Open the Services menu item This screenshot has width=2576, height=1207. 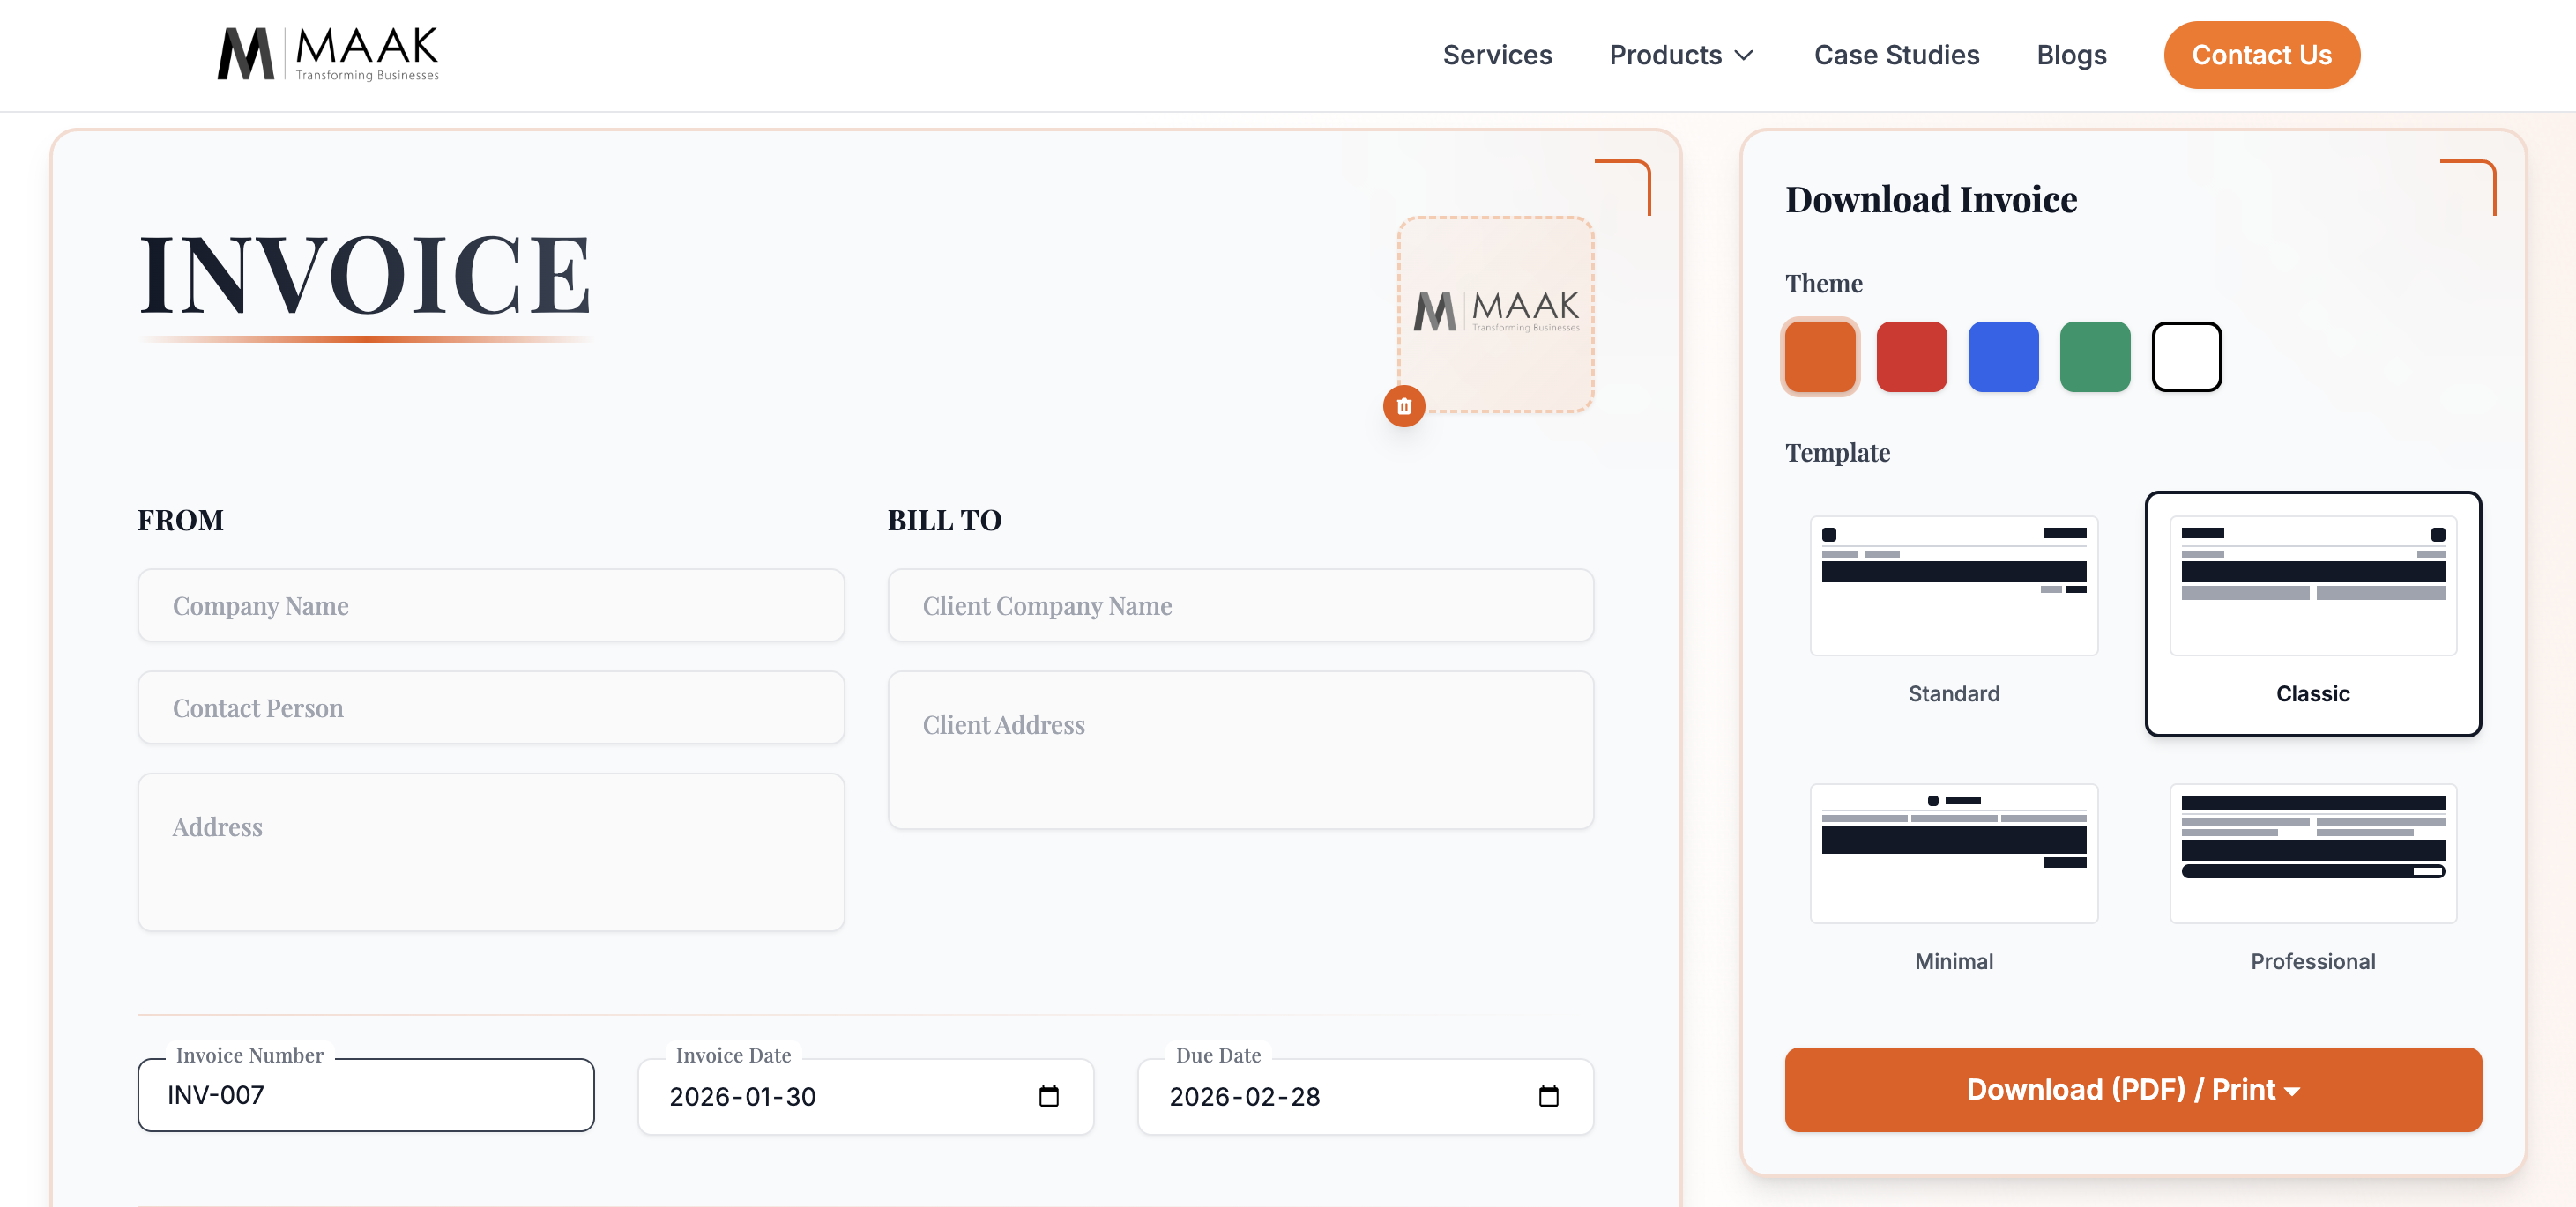click(1497, 55)
